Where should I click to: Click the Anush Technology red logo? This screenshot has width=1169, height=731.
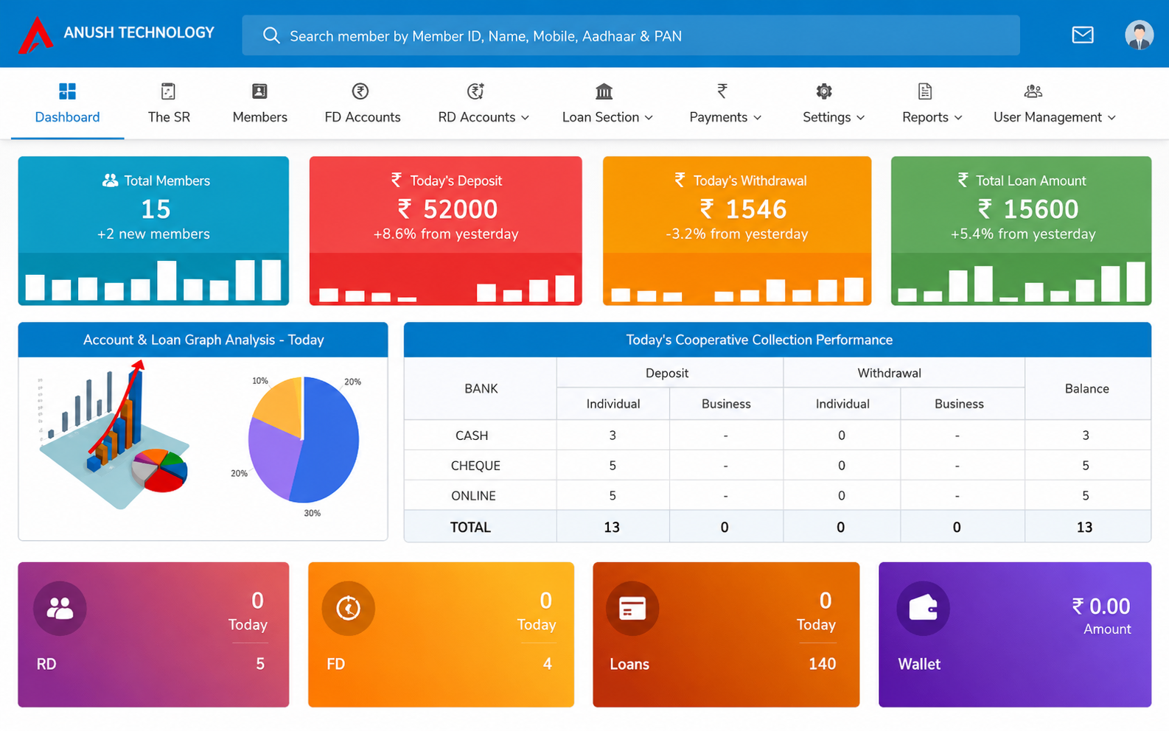click(35, 35)
